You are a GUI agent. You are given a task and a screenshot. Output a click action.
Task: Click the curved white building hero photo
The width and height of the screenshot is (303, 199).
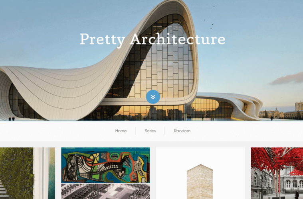152,60
